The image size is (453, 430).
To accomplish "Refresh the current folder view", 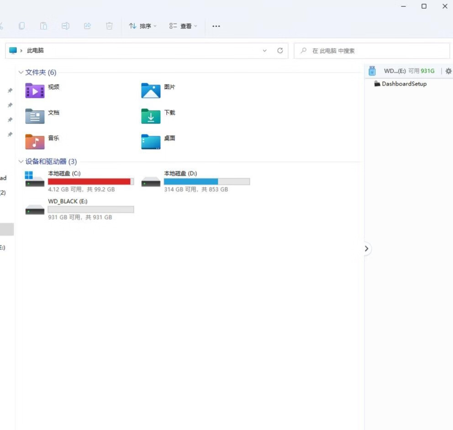I will point(280,51).
